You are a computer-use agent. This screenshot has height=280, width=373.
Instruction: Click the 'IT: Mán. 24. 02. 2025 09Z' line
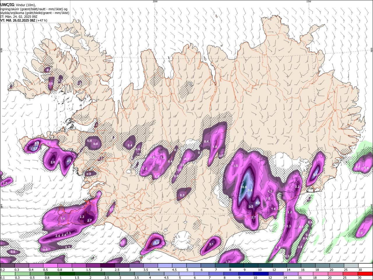click(18, 17)
